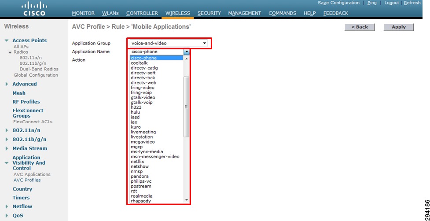The width and height of the screenshot is (430, 221).
Task: Open the SECURITY menu
Action: 209,13
